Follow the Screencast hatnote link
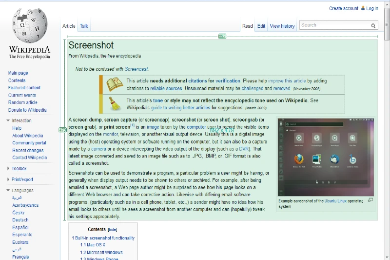Image resolution: width=390 pixels, height=260 pixels. [x=136, y=69]
